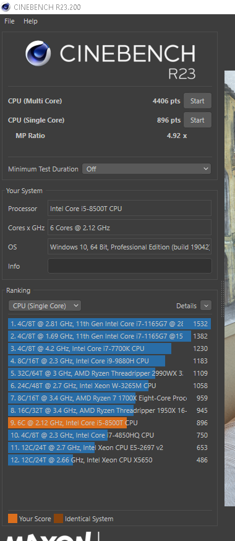Select the Threadripper 1950X ranking row
The height and width of the screenshot is (541, 235).
109,410
